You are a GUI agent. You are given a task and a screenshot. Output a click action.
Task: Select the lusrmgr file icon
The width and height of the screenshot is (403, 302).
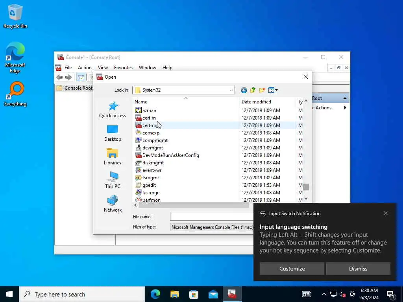click(138, 192)
